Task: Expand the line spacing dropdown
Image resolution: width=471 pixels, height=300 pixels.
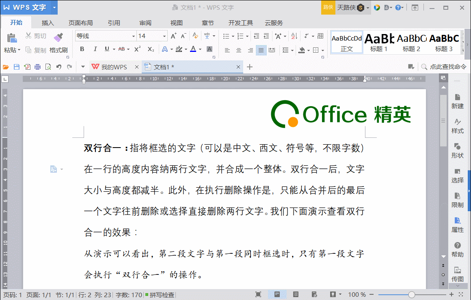Action: (x=292, y=50)
